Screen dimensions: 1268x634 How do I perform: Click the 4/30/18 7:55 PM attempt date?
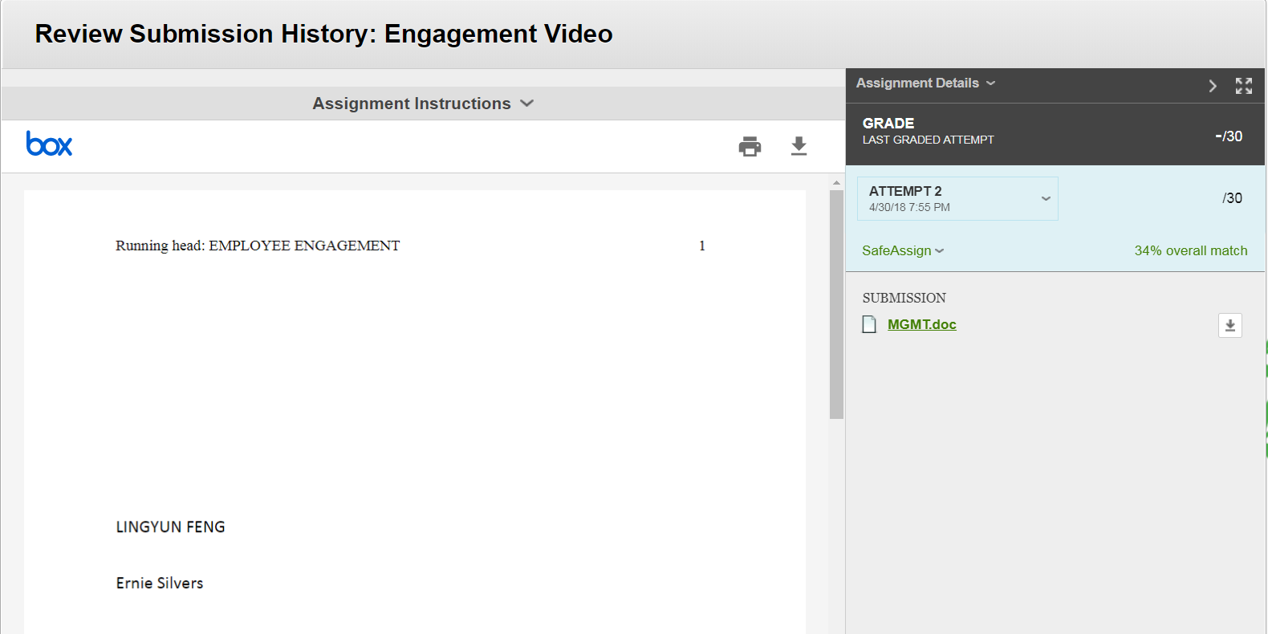[x=909, y=207]
